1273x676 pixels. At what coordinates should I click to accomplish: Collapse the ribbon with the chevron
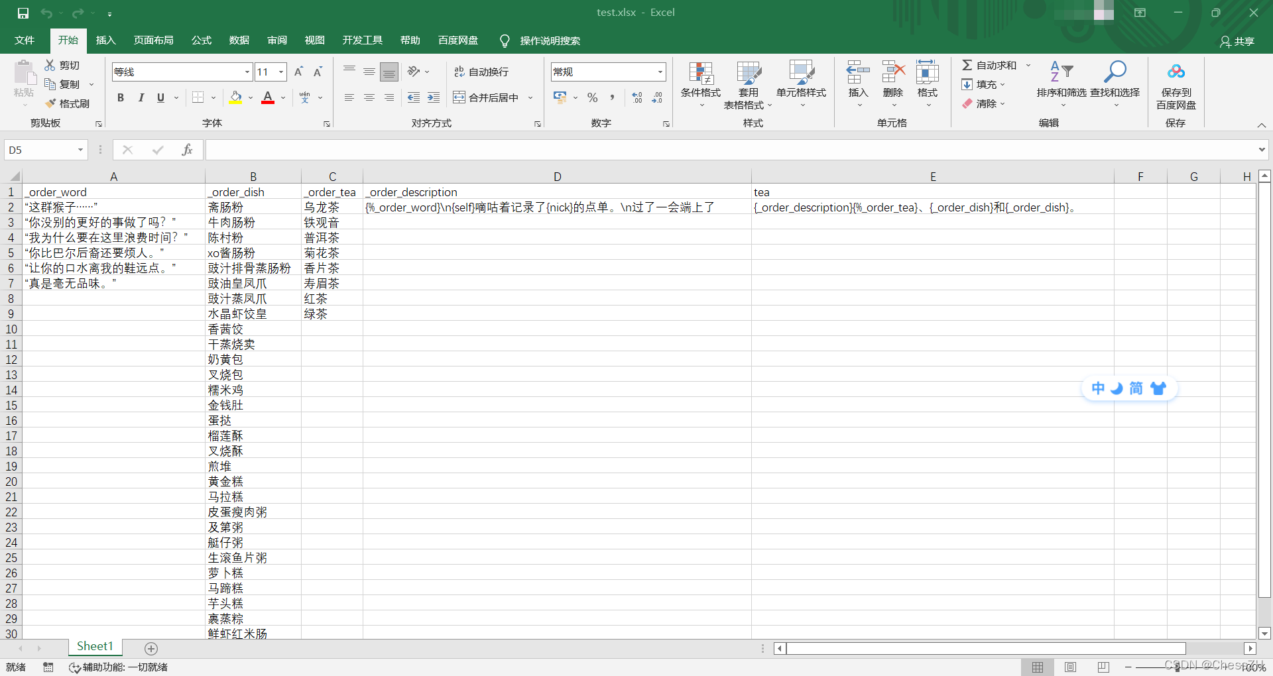click(x=1261, y=125)
